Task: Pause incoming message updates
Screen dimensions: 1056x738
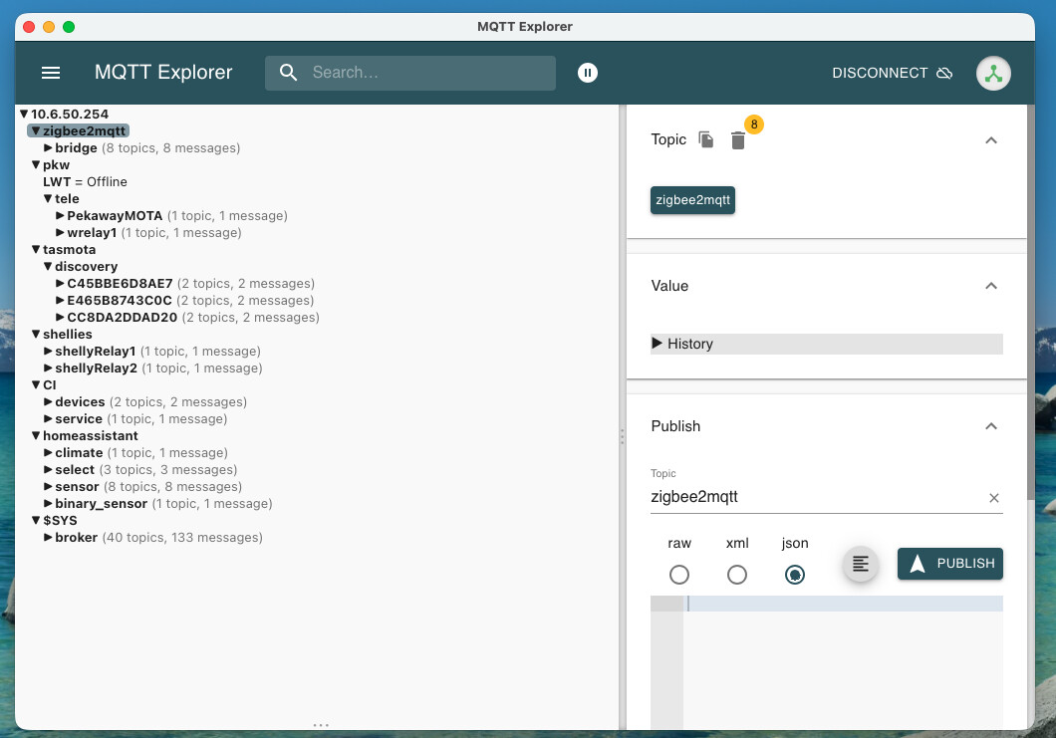Action: coord(588,73)
